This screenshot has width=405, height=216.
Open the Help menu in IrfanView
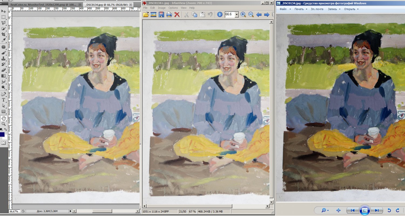[x=192, y=8]
